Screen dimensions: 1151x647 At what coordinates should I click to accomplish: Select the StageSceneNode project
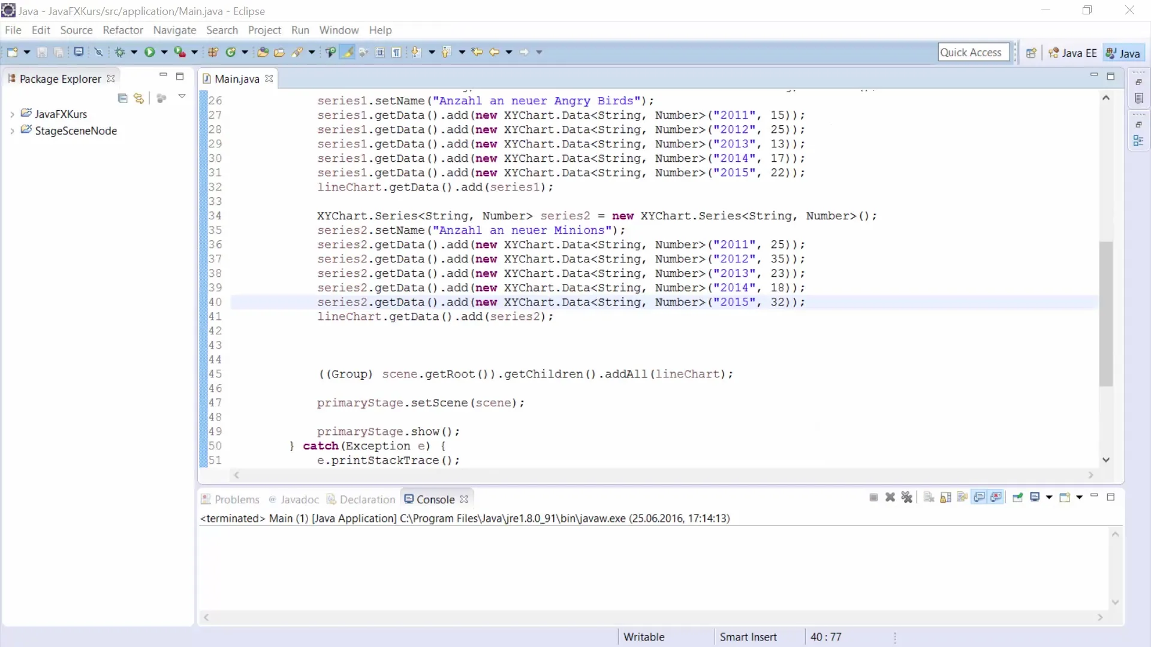tap(76, 131)
